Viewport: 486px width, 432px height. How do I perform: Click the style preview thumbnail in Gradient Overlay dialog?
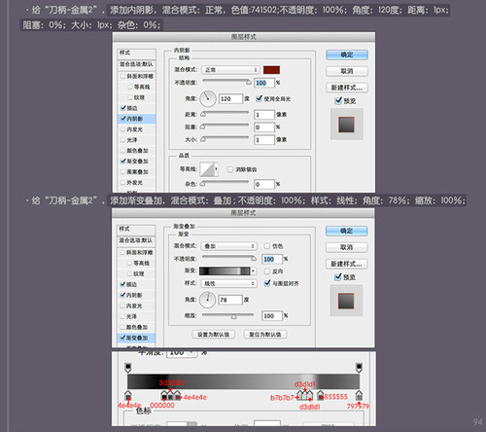click(x=346, y=301)
